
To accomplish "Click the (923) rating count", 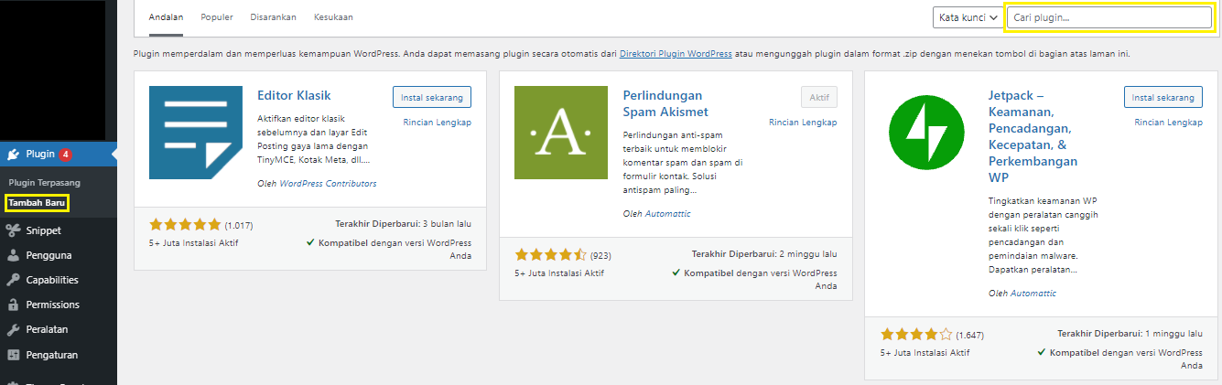I will tap(600, 255).
